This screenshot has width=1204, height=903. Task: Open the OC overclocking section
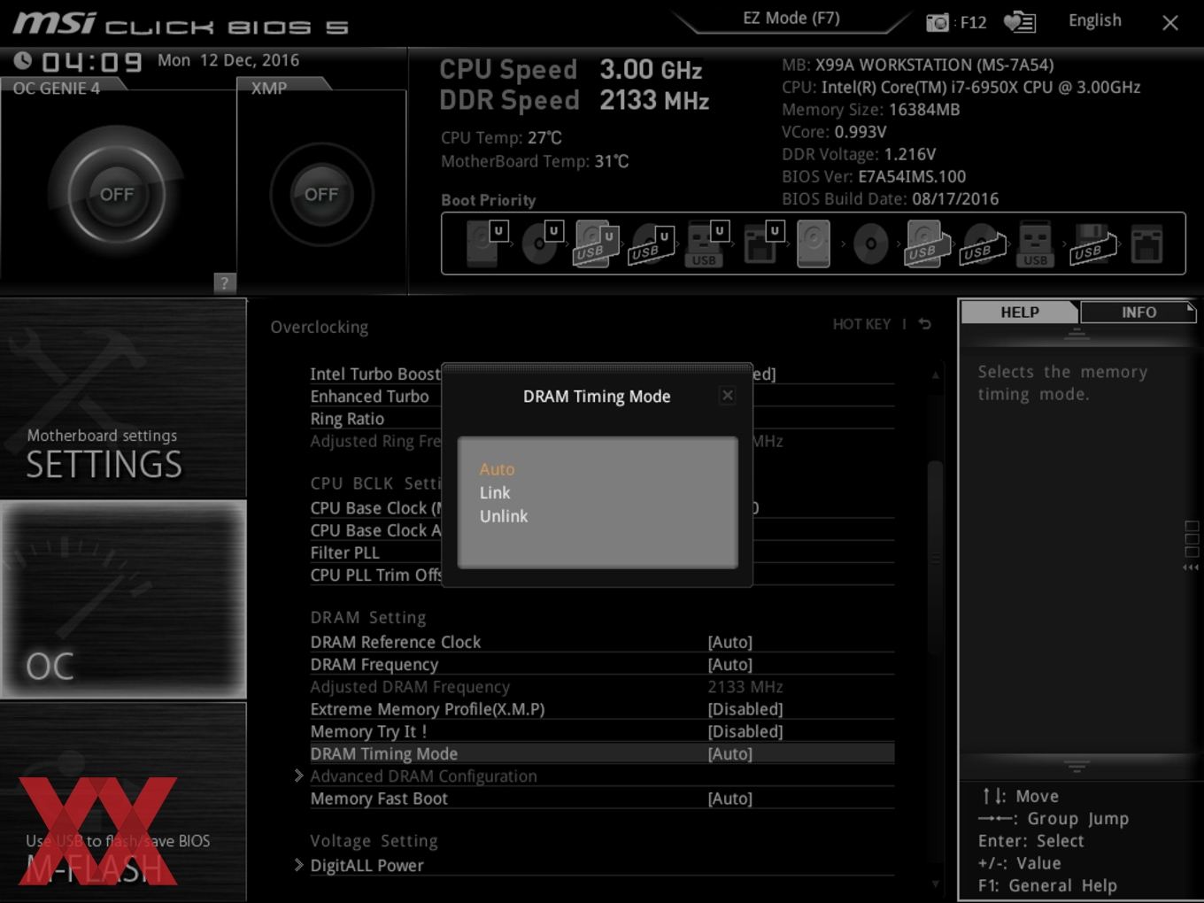click(123, 599)
